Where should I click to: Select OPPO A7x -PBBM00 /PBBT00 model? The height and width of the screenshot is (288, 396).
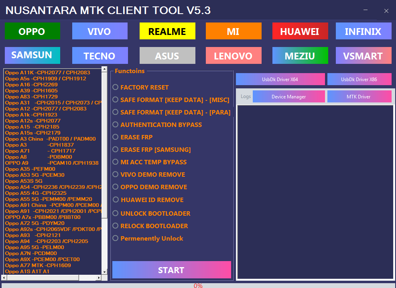(x=43, y=217)
